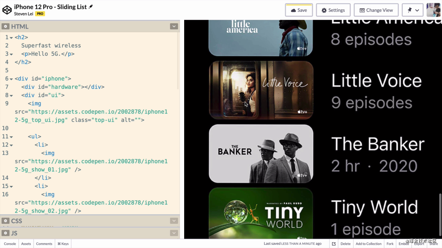
Task: Open the Comments panel
Action: click(44, 244)
